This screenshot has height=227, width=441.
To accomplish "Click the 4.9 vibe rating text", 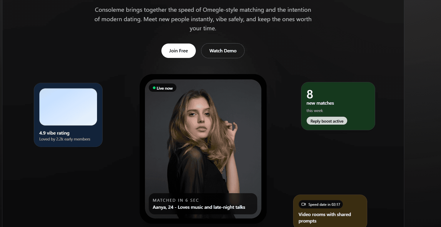I will pyautogui.click(x=54, y=133).
